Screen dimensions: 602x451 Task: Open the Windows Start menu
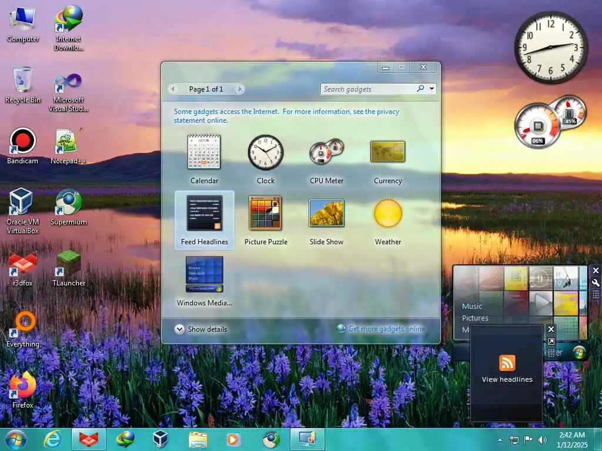coord(15,439)
